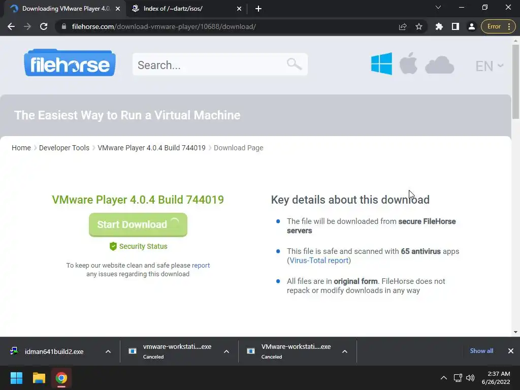
Task: Open VMware Player 4.0.4 Build 744019 breadcrumb
Action: [x=151, y=148]
